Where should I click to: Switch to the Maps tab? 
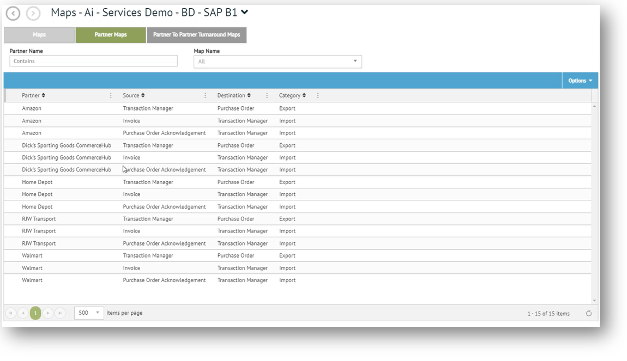point(39,35)
